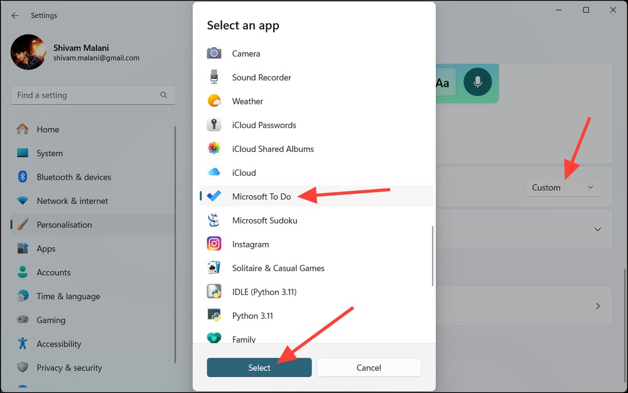Click the Sound Recorder microphone icon
This screenshot has width=628, height=393.
point(214,77)
